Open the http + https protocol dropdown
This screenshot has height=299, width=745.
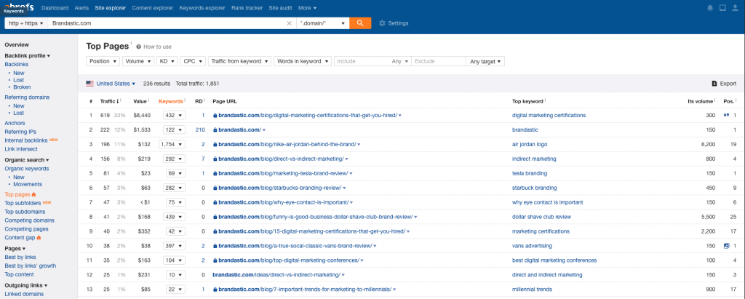(x=26, y=23)
